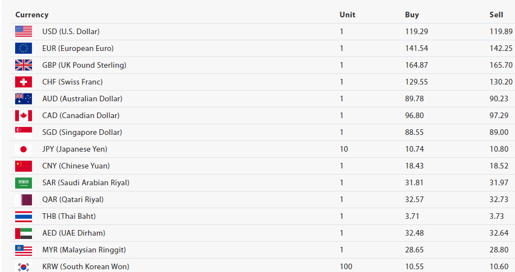
Task: Click the UK Union Jack flag icon
Action: [x=24, y=65]
